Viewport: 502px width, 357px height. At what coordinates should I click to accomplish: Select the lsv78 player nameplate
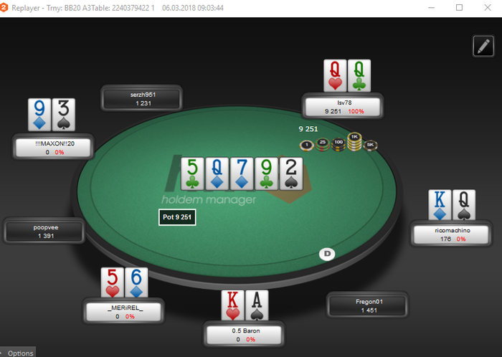(x=343, y=107)
